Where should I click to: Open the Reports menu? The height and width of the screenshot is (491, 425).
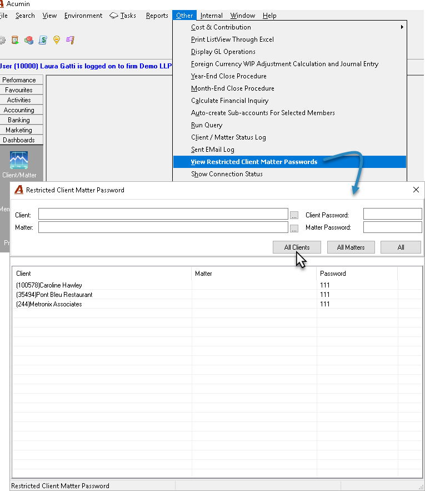click(x=157, y=16)
